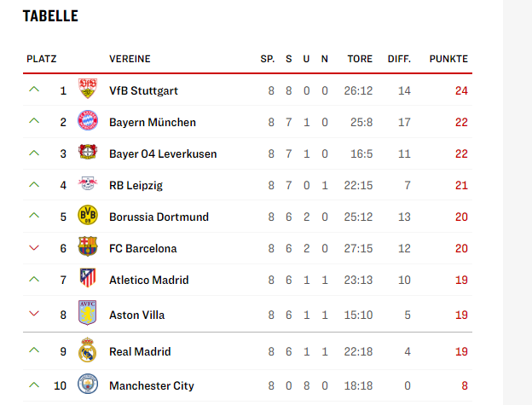The height and width of the screenshot is (405, 532).
Task: Click the TORE column header
Action: (360, 59)
